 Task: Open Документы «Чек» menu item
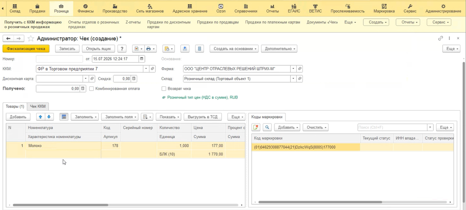click(322, 22)
